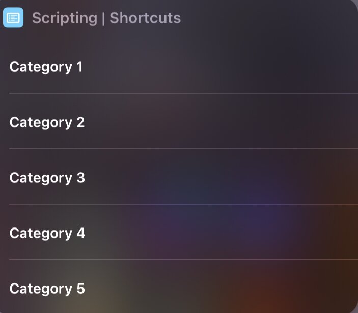Open the list-style icon beside the Scripting title

(x=13, y=18)
